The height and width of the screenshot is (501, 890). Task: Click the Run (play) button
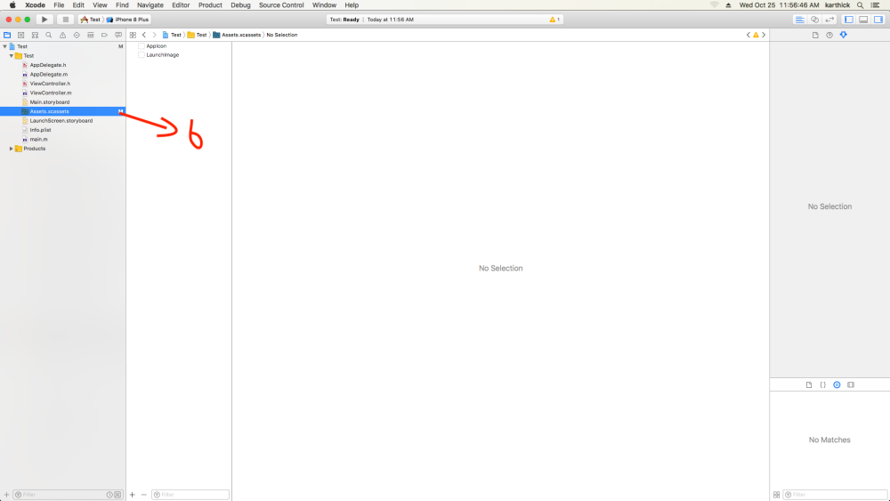click(44, 19)
